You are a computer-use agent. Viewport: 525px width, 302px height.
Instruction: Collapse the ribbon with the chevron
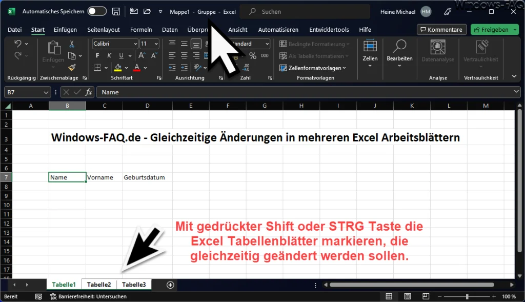514,76
